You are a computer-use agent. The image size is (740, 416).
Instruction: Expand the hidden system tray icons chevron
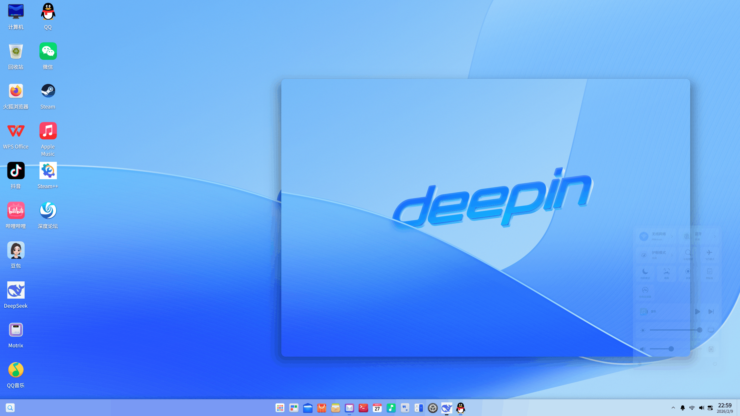pyautogui.click(x=673, y=408)
